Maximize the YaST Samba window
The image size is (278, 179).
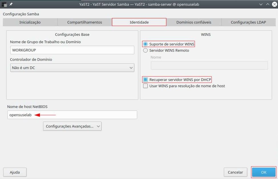tap(267, 4)
